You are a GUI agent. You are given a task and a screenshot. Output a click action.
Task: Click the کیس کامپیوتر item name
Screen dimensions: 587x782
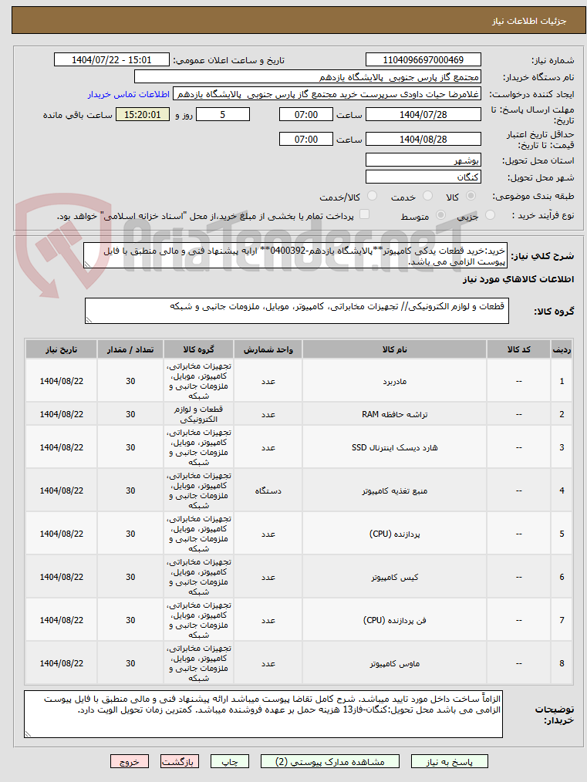(x=394, y=577)
